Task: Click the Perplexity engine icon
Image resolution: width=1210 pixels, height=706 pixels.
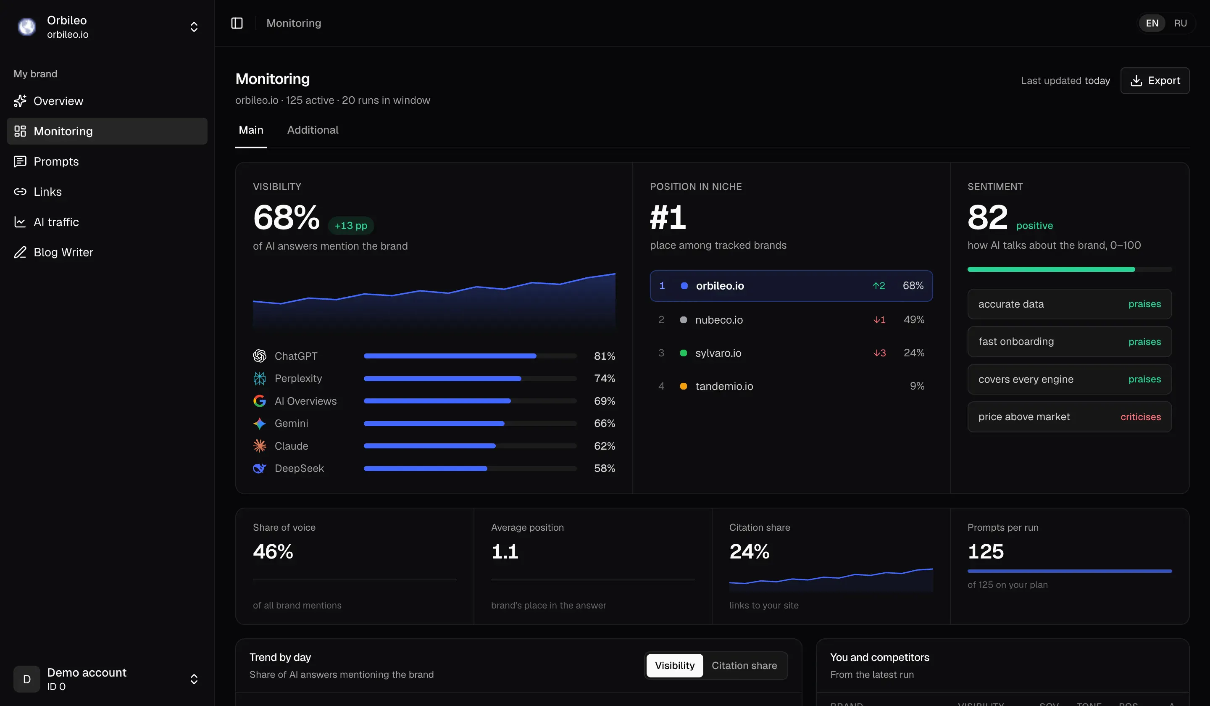Action: click(x=259, y=379)
